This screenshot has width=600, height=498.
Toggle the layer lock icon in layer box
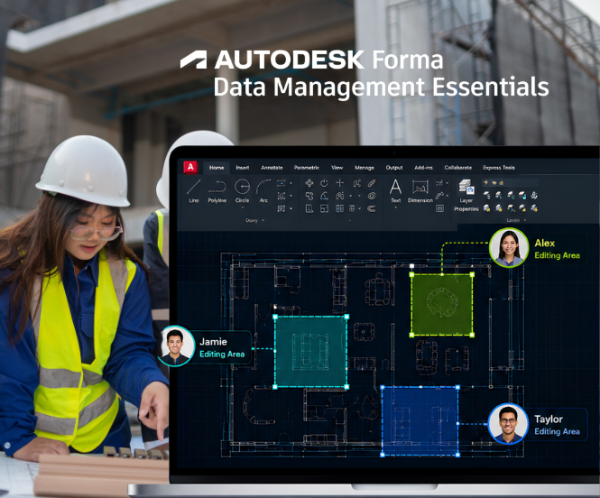(502, 183)
